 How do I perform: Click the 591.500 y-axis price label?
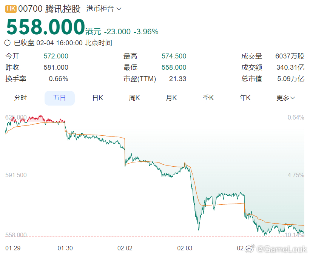pyautogui.click(x=16, y=175)
